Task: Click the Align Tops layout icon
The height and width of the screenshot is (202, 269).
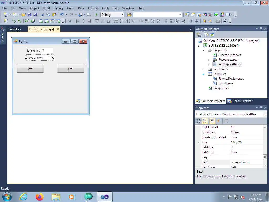Action: 97,21
